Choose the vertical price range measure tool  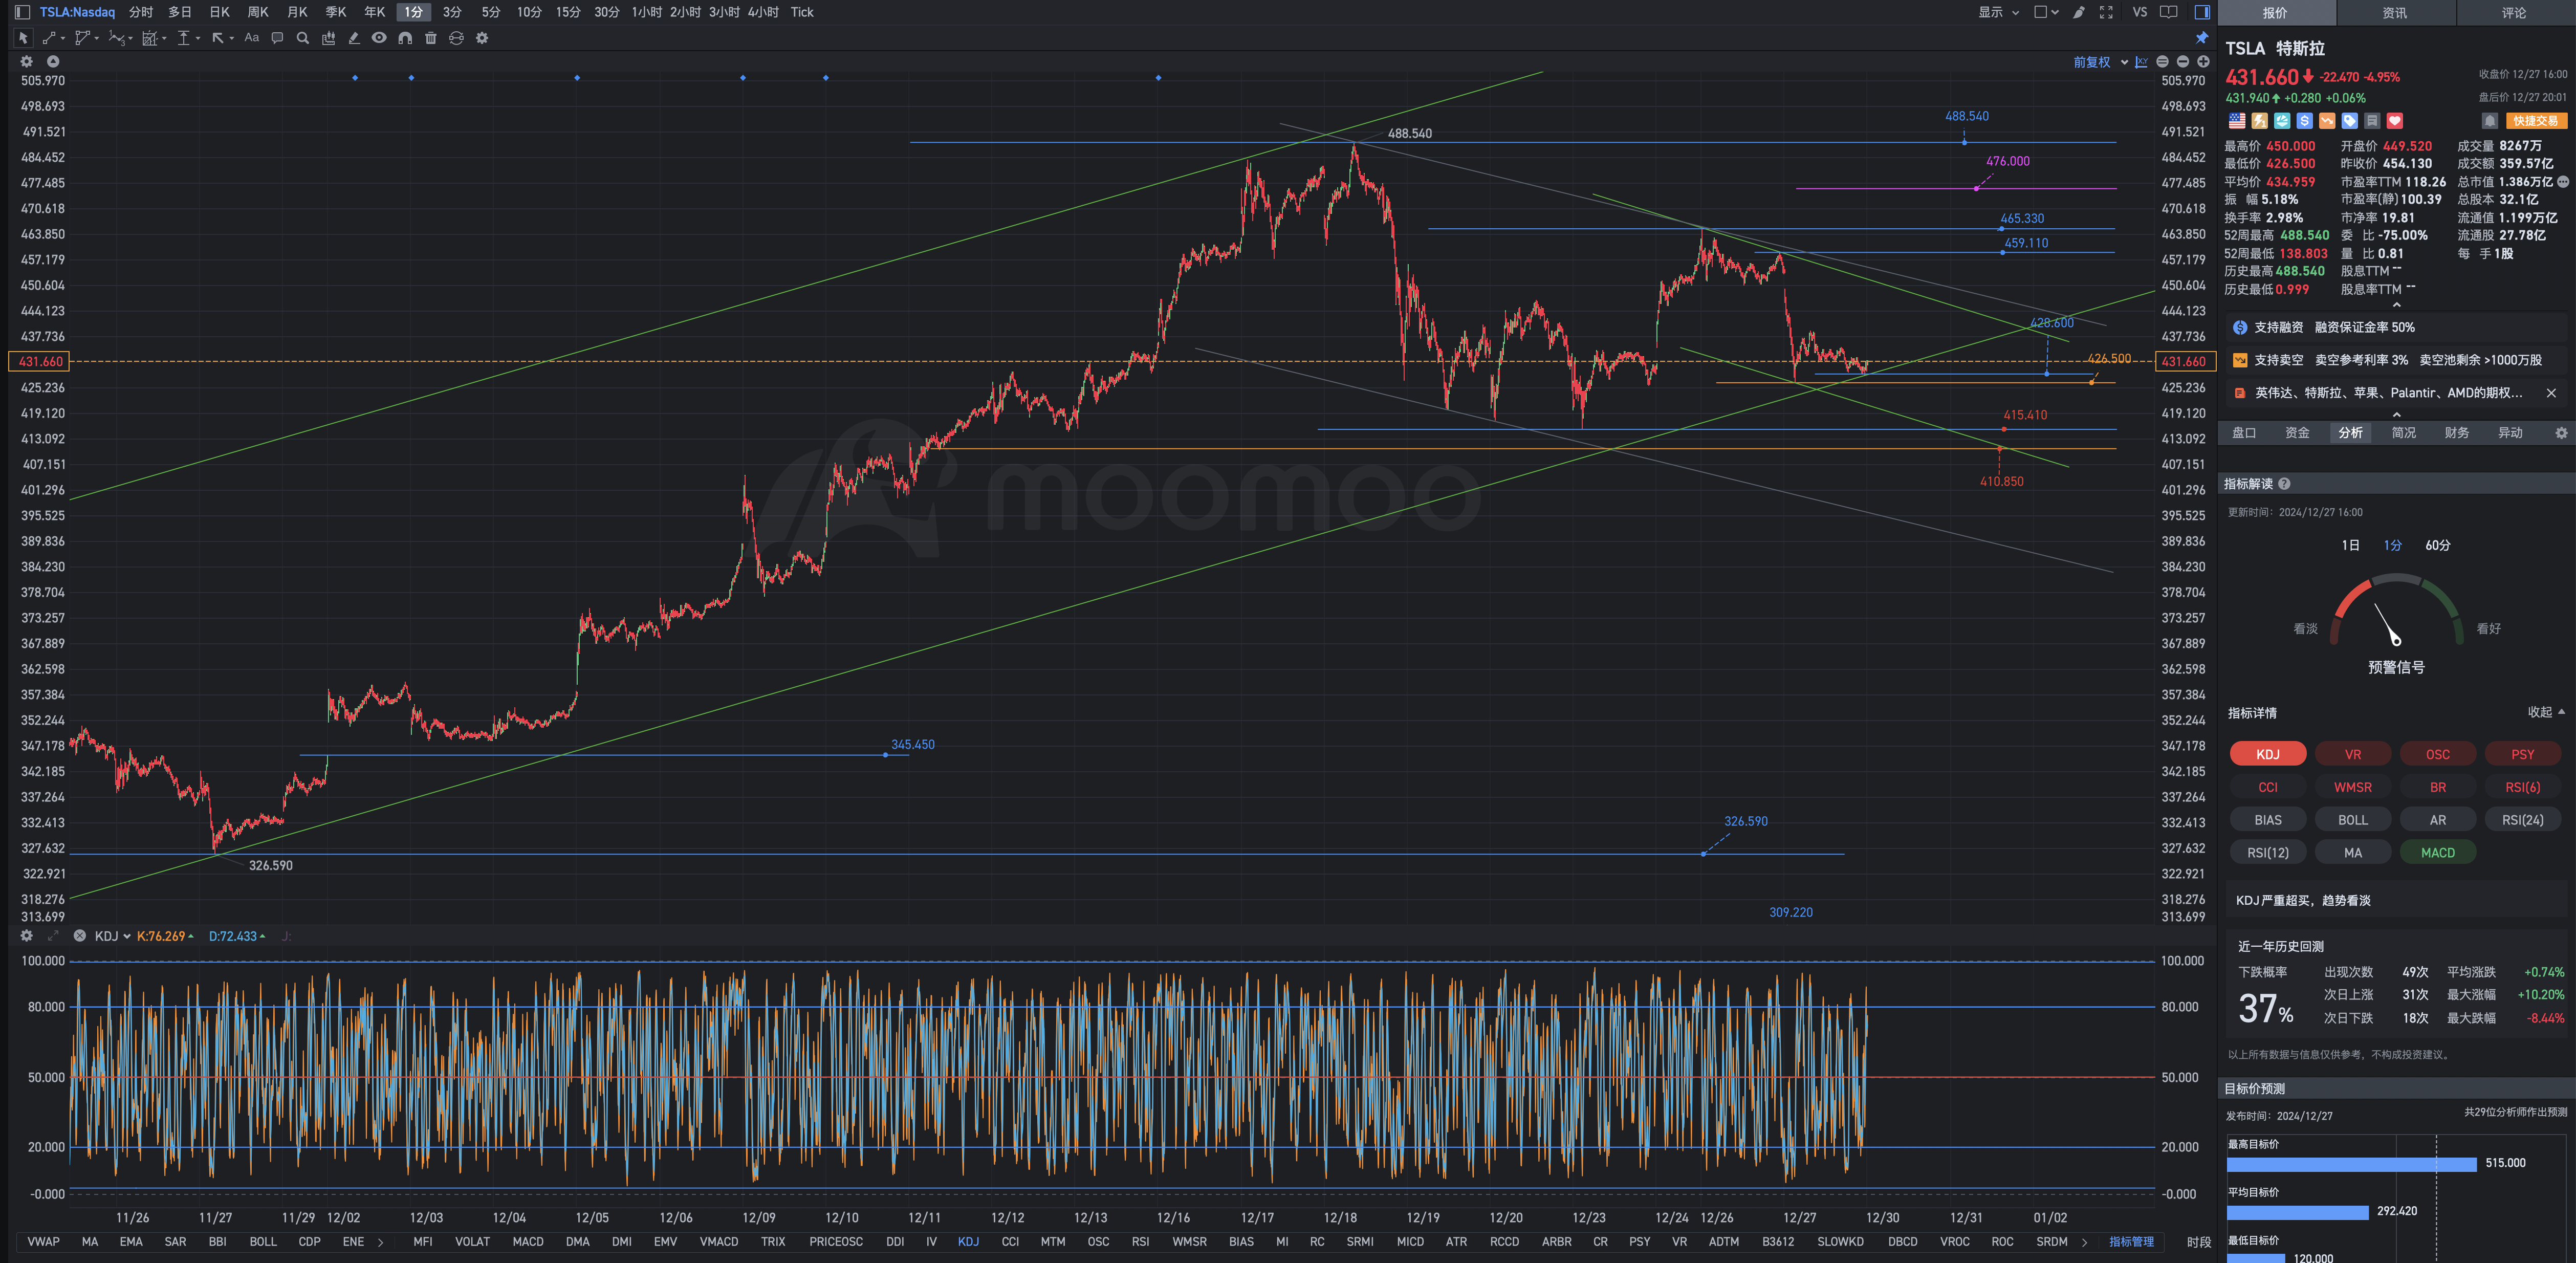coord(183,38)
